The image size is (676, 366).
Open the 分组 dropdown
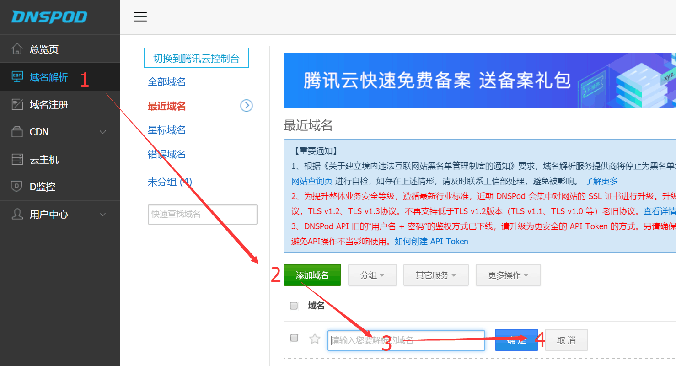point(372,275)
